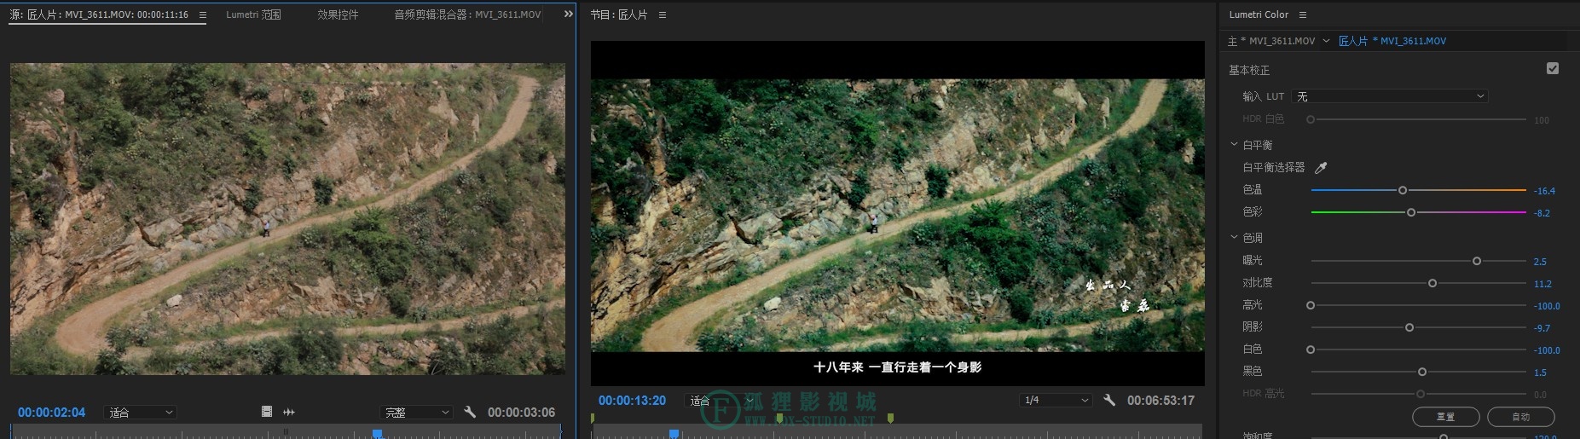Click the 自动 auto button
The image size is (1580, 439).
tap(1521, 417)
